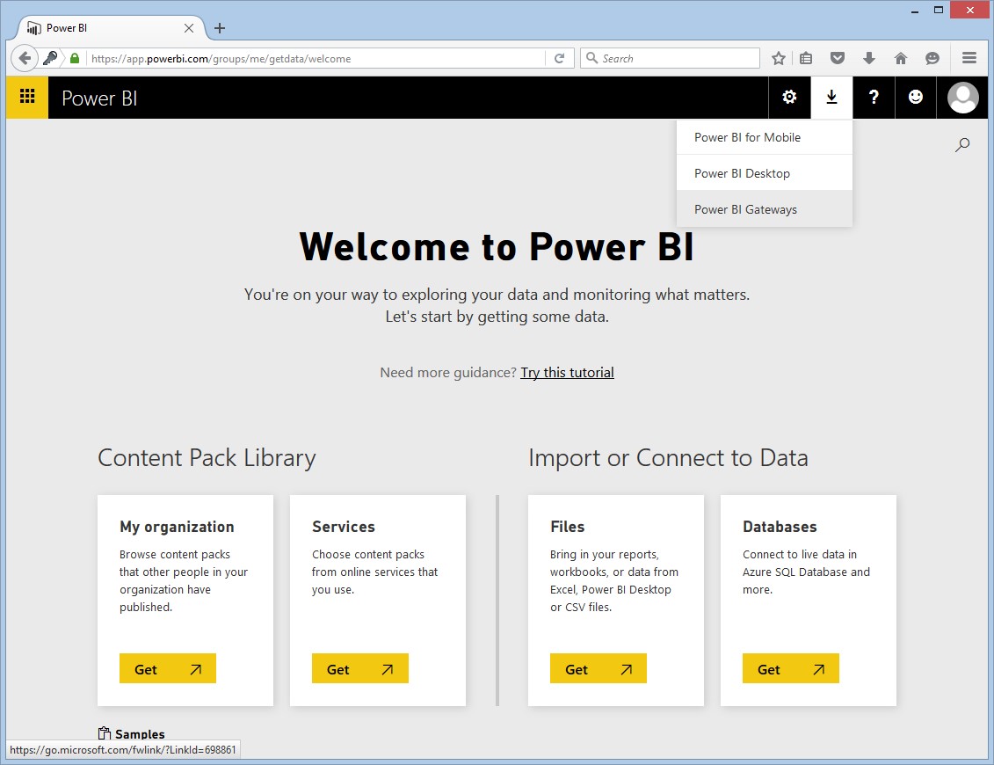Go back with browser back arrow

(x=24, y=58)
